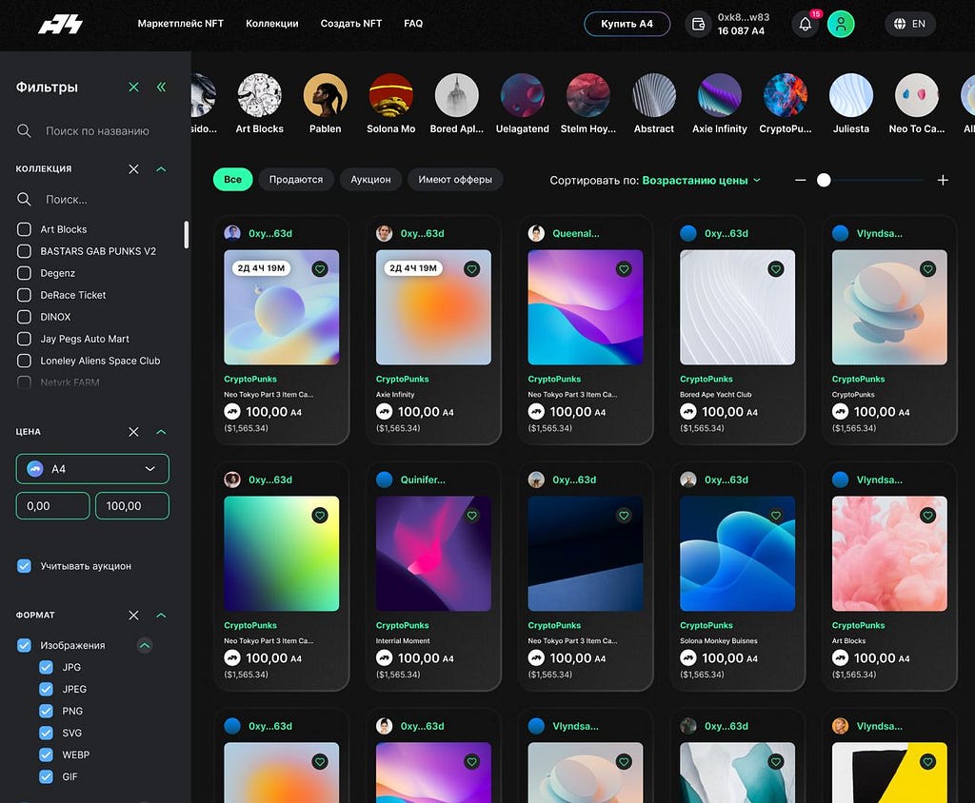
Task: Click the card size slider handle
Action: (x=824, y=180)
